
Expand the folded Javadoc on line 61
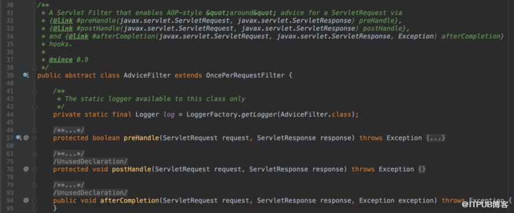point(35,154)
